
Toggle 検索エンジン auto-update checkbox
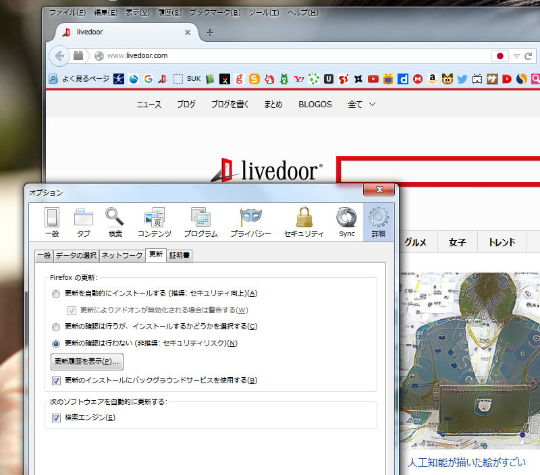(x=56, y=418)
